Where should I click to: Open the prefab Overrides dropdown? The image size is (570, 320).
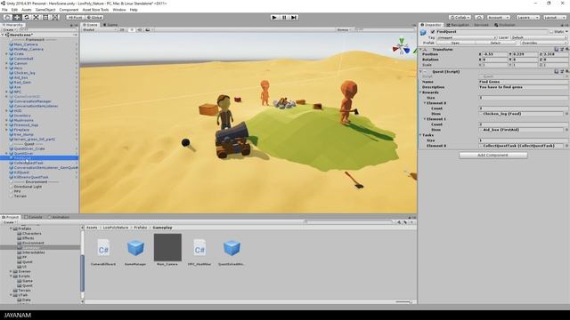pyautogui.click(x=544, y=43)
